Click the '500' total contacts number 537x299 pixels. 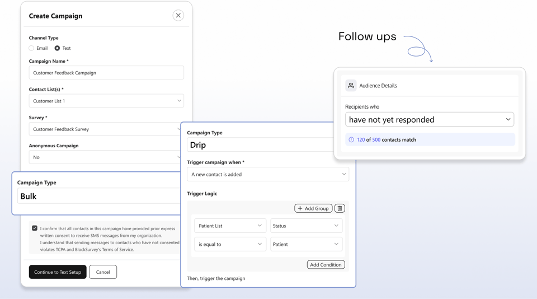tap(376, 139)
